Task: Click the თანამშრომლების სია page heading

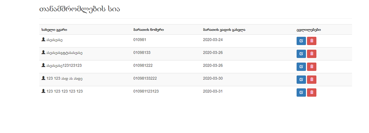Action: [x=80, y=9]
